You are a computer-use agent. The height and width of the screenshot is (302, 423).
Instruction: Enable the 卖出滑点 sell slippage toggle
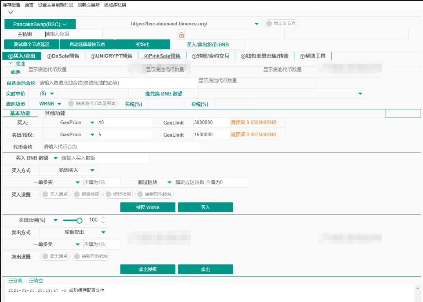pos(55,256)
